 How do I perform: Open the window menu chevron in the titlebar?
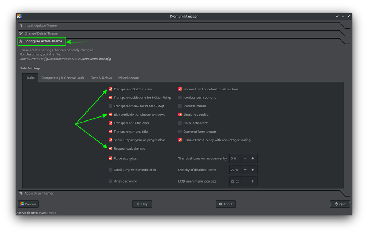pyautogui.click(x=337, y=16)
